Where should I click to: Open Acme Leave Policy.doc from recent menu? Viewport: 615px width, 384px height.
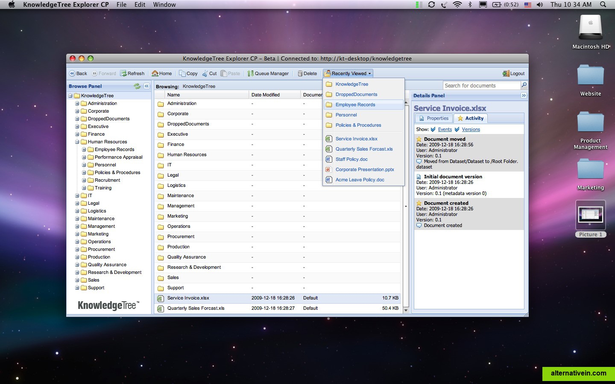[x=364, y=180]
